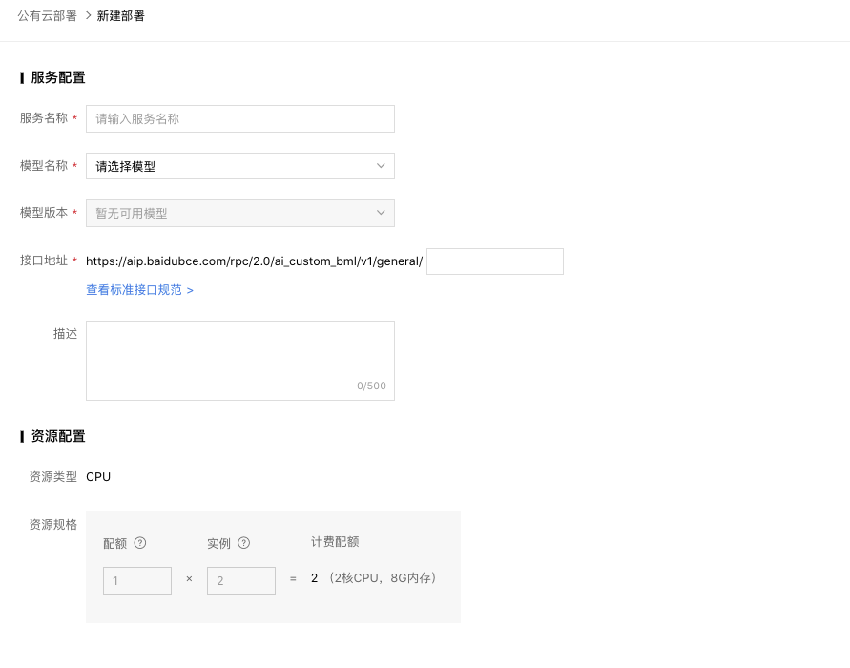Click into the 描述 text area
The height and width of the screenshot is (668, 850).
[x=239, y=353]
